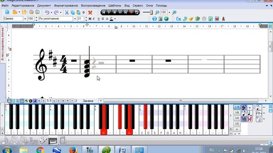
Task: Click the highlighted A piano key
Action: [x=129, y=132]
